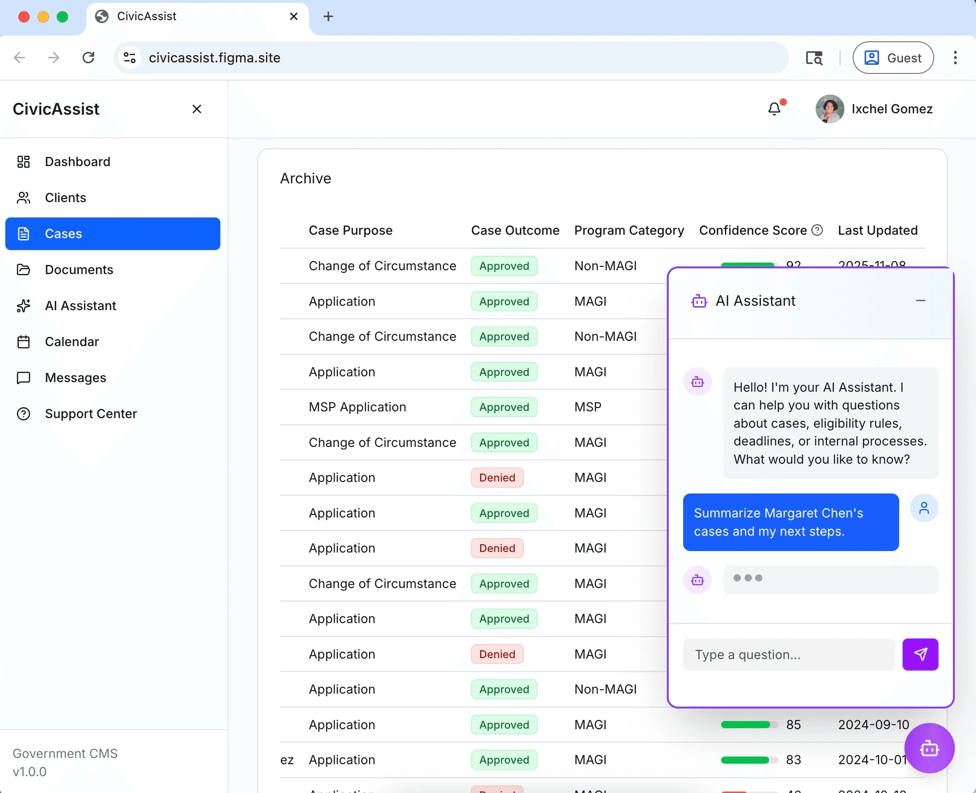
Task: Minimize the AI Assistant chat panel
Action: click(920, 300)
